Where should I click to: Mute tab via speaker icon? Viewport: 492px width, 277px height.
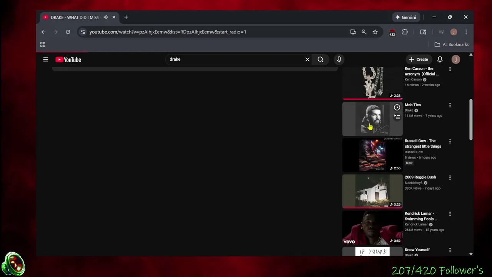(105, 17)
